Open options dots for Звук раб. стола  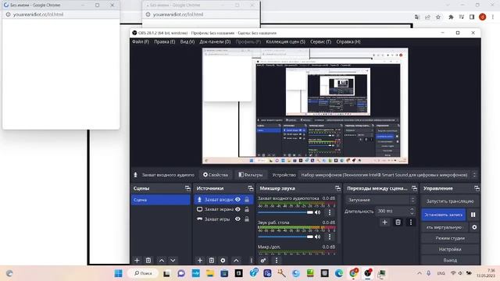click(330, 237)
